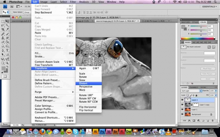Select the Crop tool
Viewport: 220px width, 137px height.
(3, 30)
